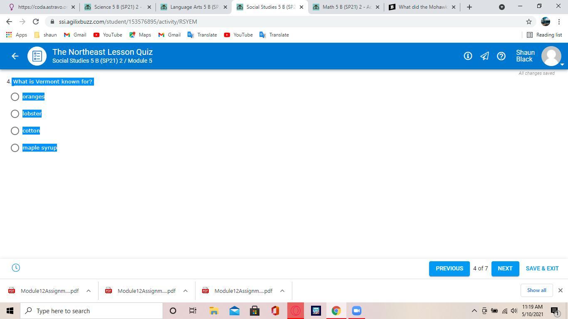Viewport: 568px width, 319px height.
Task: Open Microsoft Store on the taskbar
Action: (x=254, y=311)
